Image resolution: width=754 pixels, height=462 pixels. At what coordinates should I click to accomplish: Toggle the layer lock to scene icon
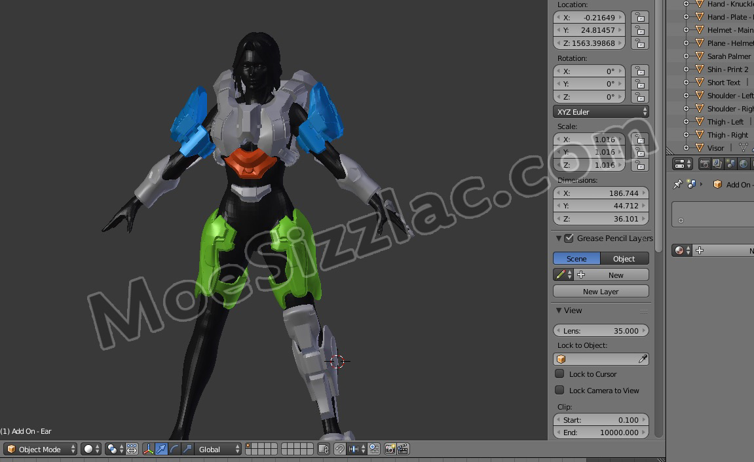coord(324,449)
